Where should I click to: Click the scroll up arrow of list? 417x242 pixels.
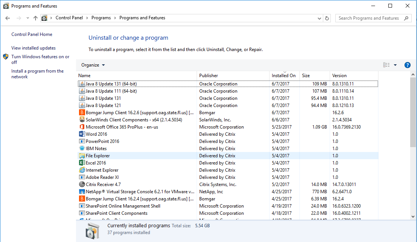click(x=413, y=75)
